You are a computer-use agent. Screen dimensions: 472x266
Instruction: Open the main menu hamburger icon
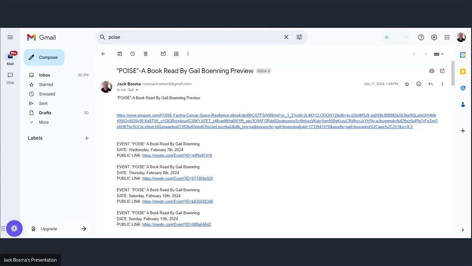(x=10, y=37)
